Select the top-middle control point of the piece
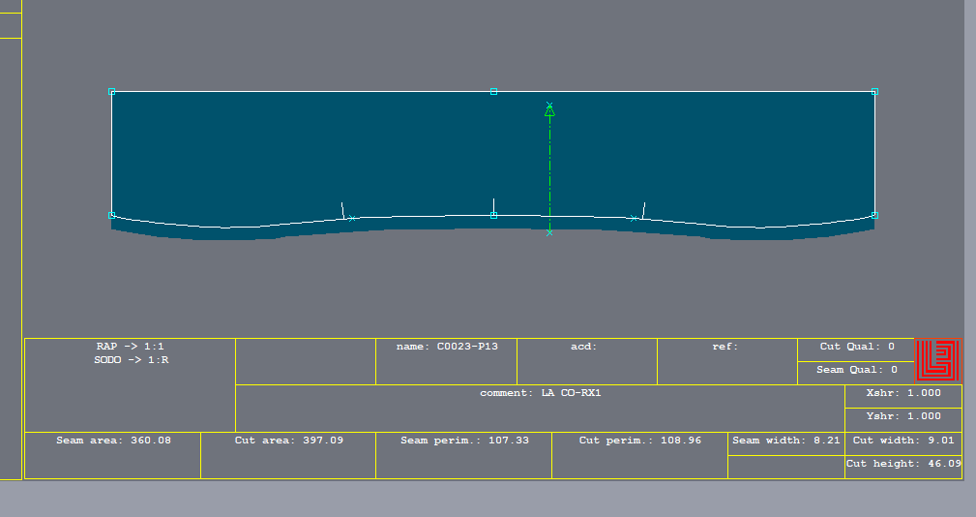The height and width of the screenshot is (517, 976). (x=493, y=92)
